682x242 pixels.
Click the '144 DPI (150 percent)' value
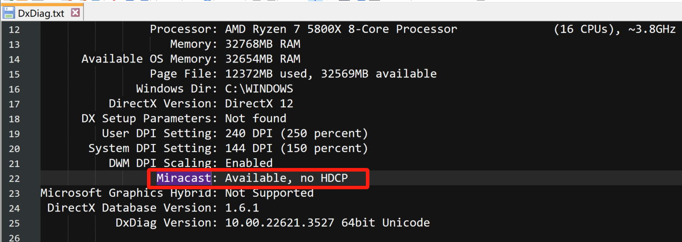point(297,148)
